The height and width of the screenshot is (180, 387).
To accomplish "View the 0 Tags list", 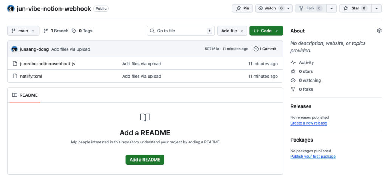I will (82, 31).
